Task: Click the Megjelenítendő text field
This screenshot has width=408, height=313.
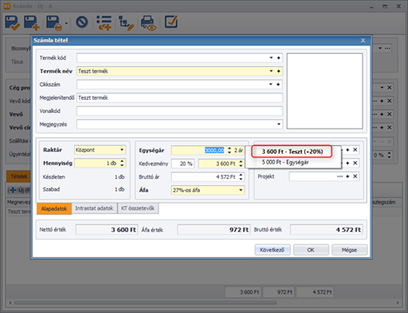Action: [180, 97]
